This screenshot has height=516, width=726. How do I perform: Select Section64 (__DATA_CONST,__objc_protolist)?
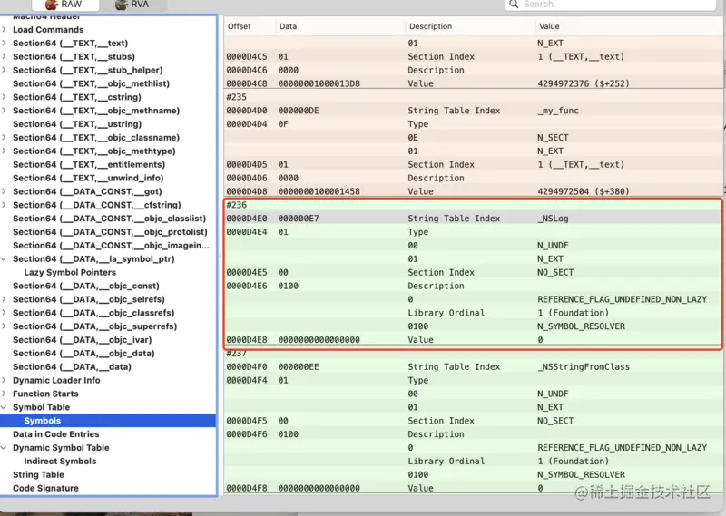pyautogui.click(x=110, y=232)
